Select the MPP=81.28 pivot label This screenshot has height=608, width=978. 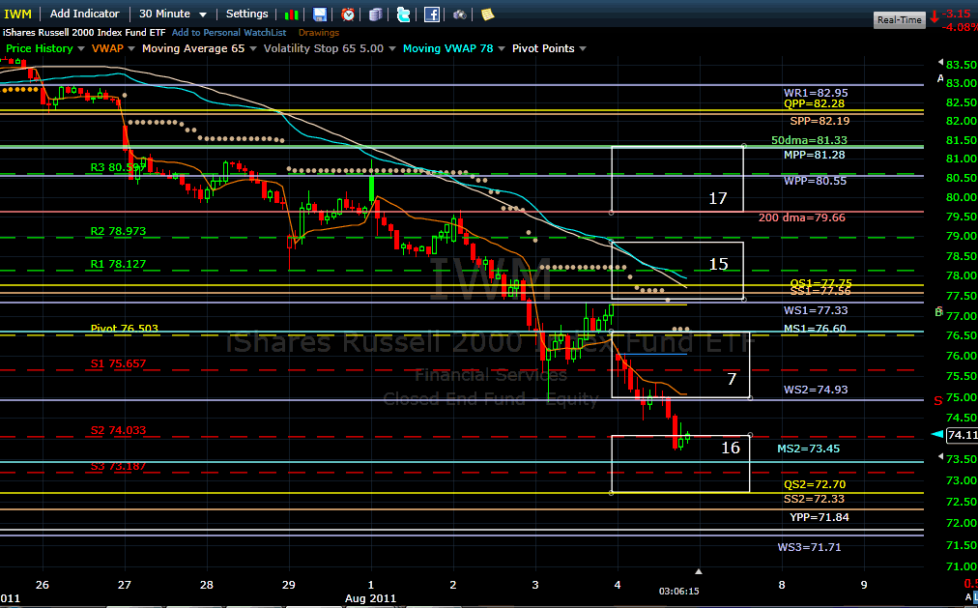coord(815,155)
